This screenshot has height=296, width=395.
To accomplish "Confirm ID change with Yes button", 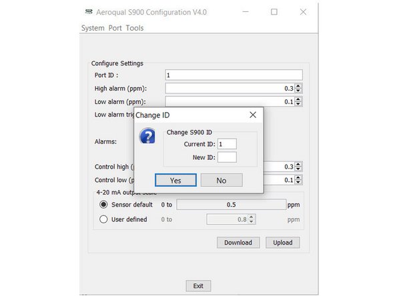I will tap(175, 180).
